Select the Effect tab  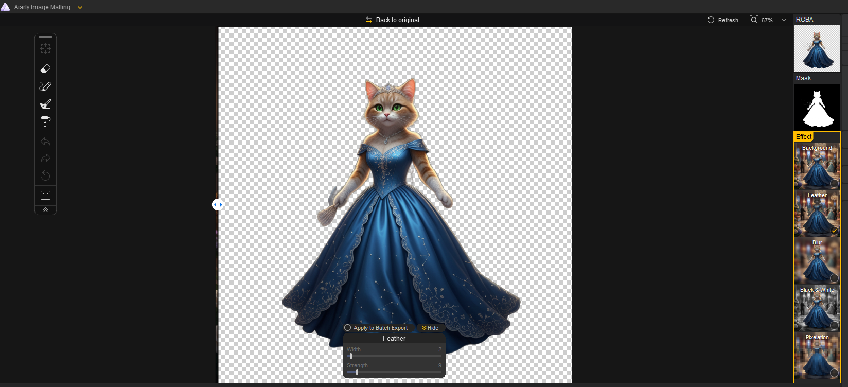(x=804, y=136)
